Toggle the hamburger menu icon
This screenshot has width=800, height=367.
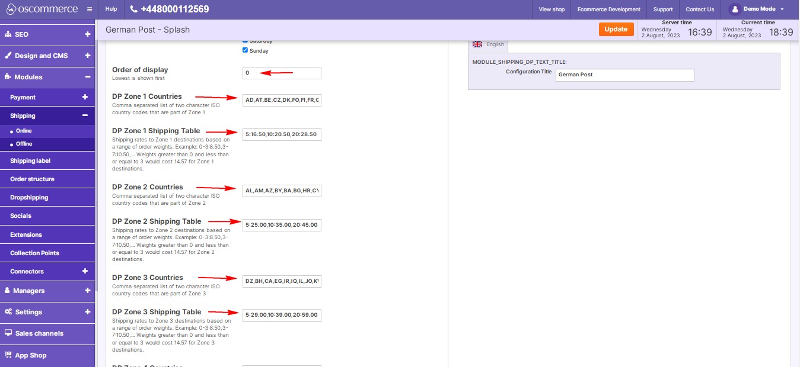[x=89, y=9]
